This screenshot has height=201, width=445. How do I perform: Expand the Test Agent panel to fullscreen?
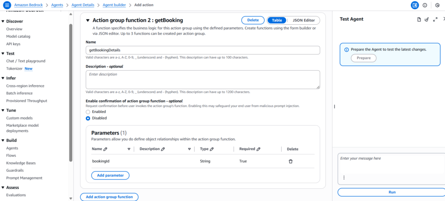click(435, 20)
